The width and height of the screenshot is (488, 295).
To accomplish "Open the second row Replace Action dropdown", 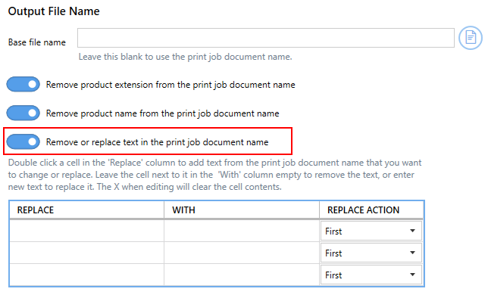I will point(371,253).
